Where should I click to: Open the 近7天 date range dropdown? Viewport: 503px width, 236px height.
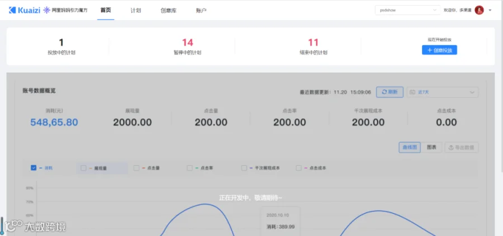(x=443, y=92)
